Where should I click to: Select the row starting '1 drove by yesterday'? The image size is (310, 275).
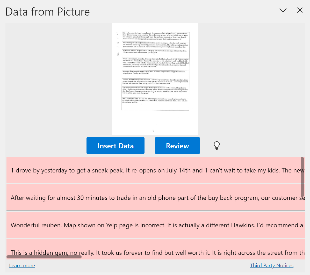click(x=155, y=170)
